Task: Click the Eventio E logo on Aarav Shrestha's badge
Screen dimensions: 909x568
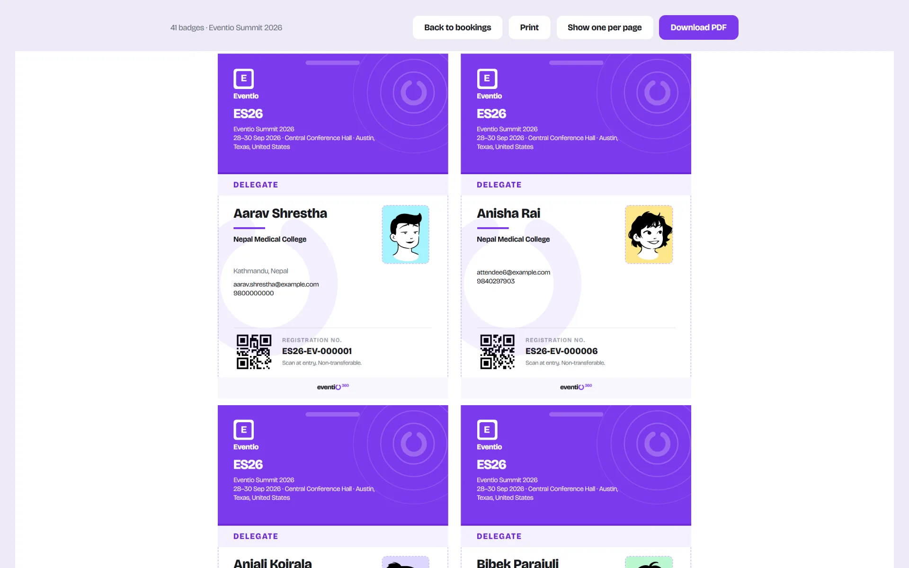Action: click(x=244, y=79)
